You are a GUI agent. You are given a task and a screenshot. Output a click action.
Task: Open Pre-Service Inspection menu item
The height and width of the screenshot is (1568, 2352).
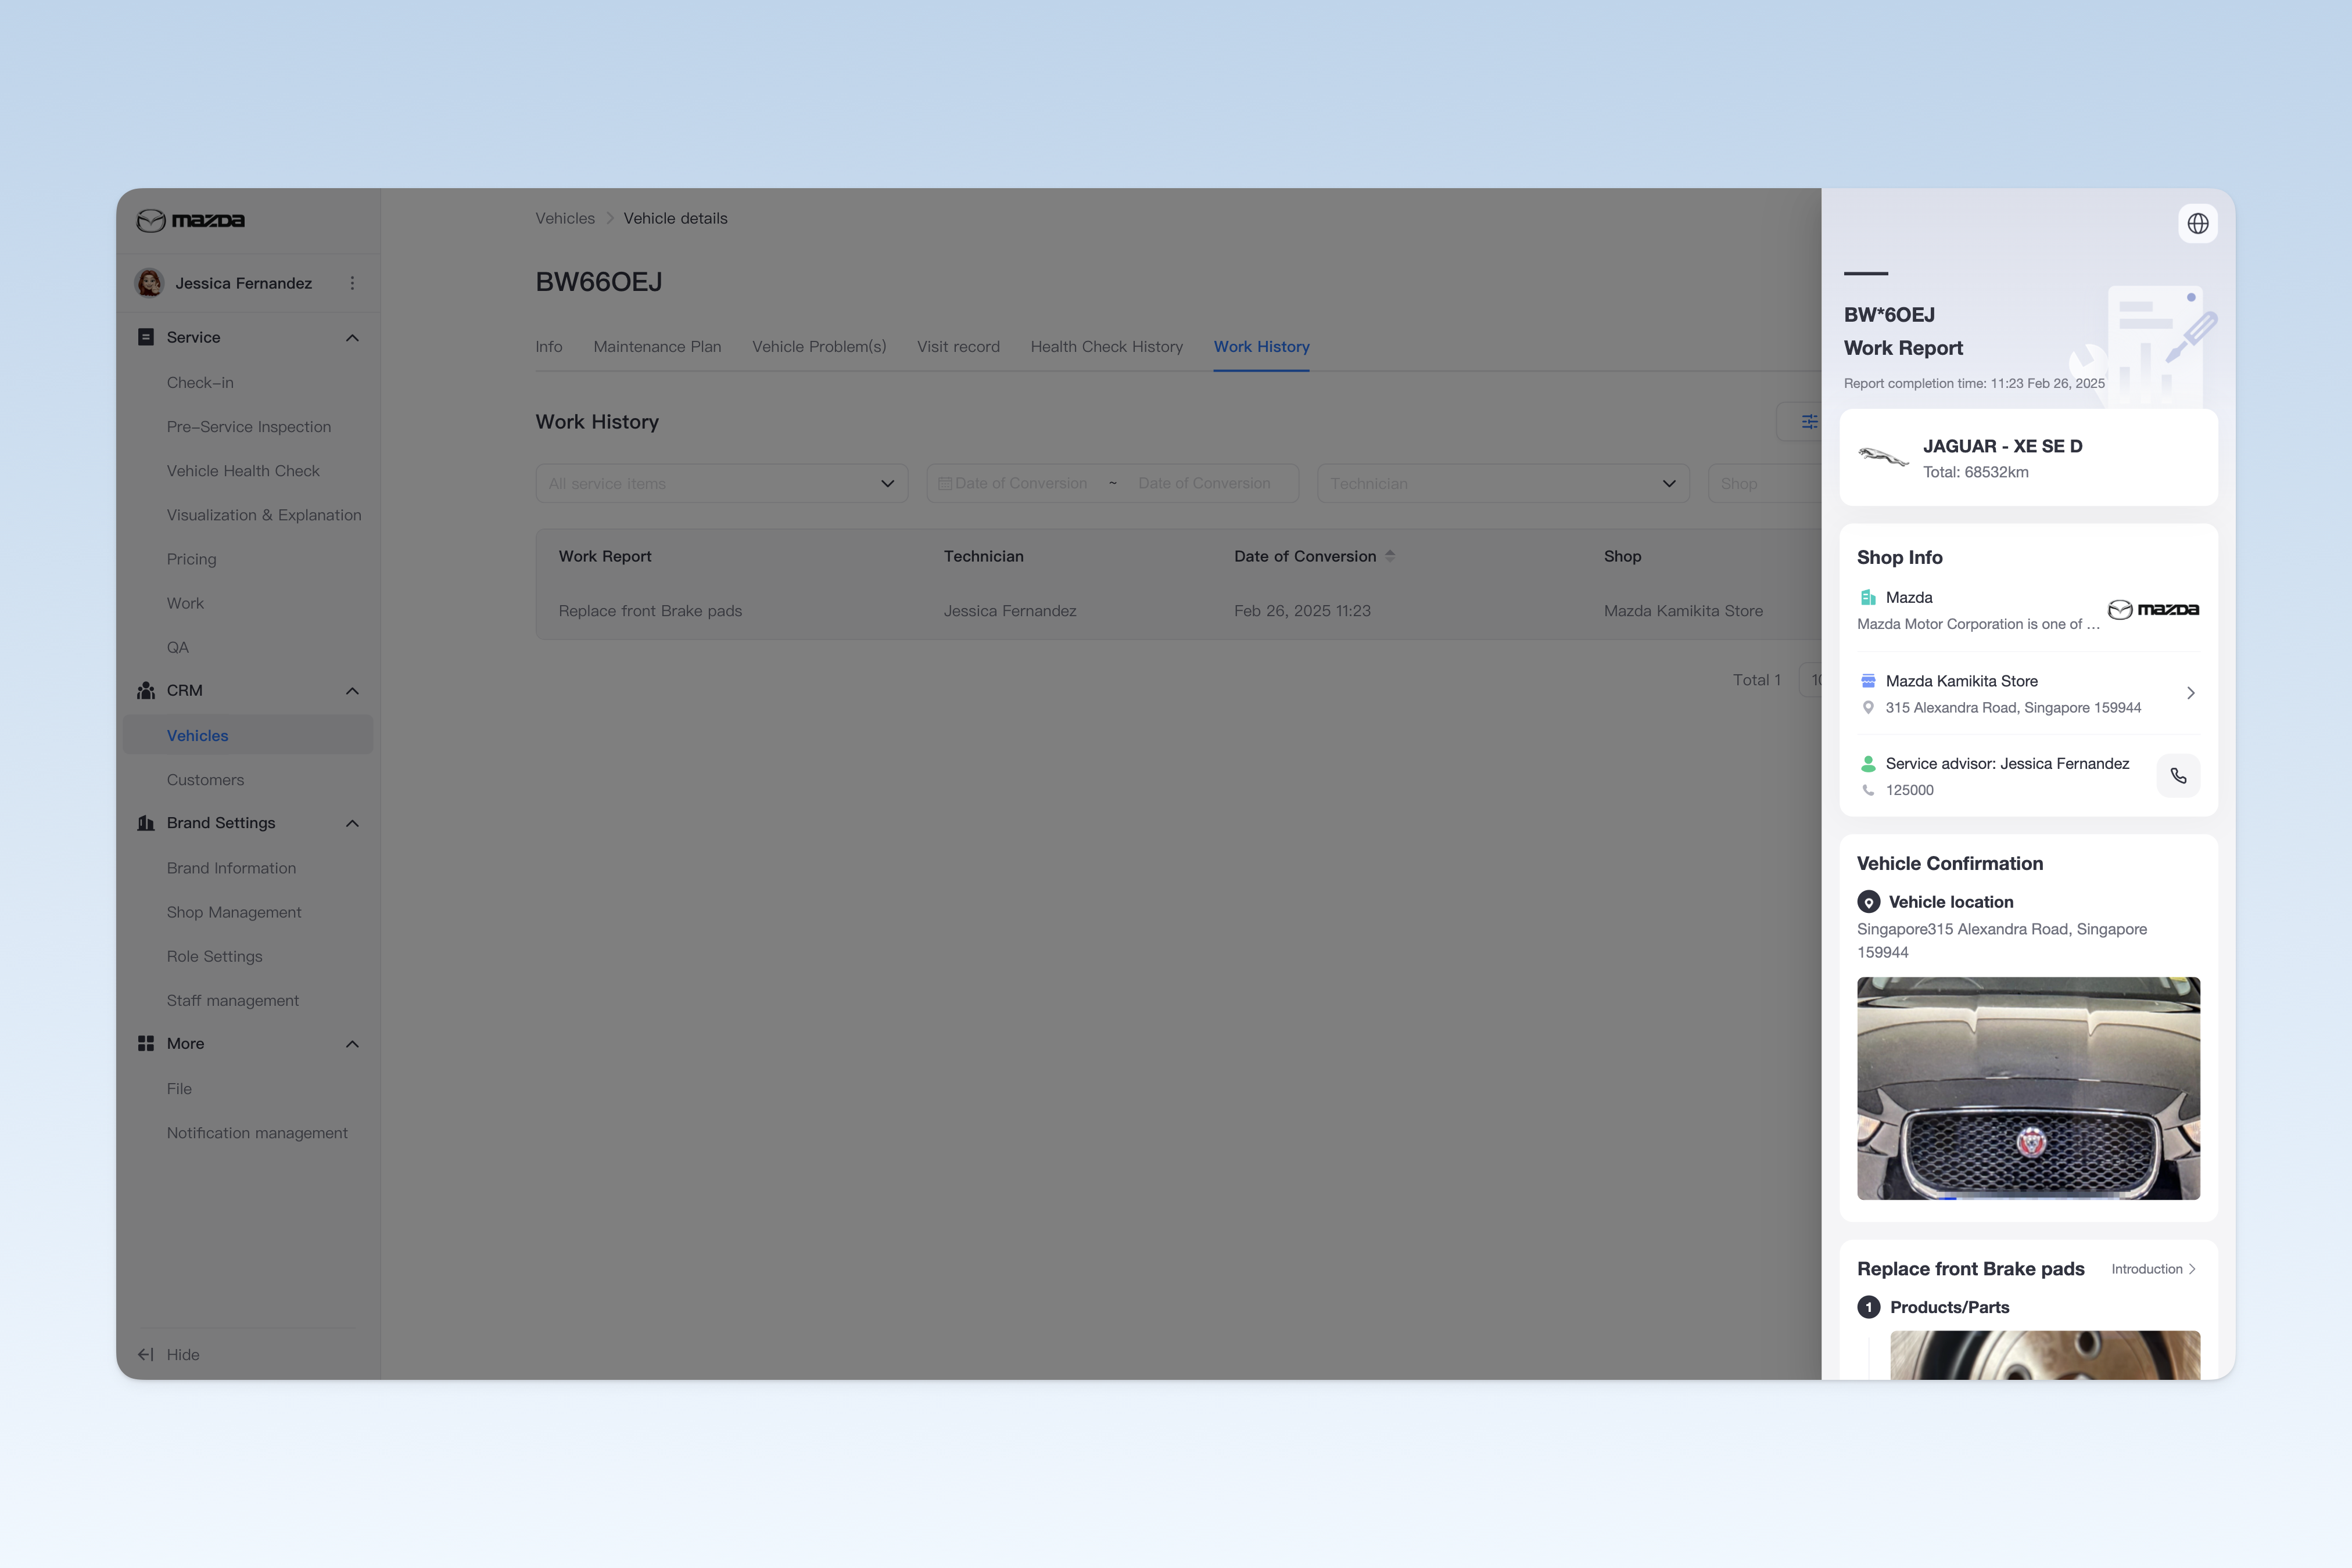tap(248, 426)
